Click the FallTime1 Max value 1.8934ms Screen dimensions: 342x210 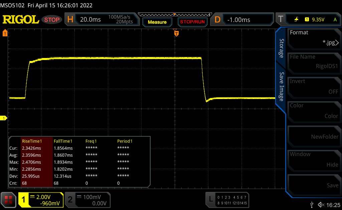pyautogui.click(x=63, y=162)
